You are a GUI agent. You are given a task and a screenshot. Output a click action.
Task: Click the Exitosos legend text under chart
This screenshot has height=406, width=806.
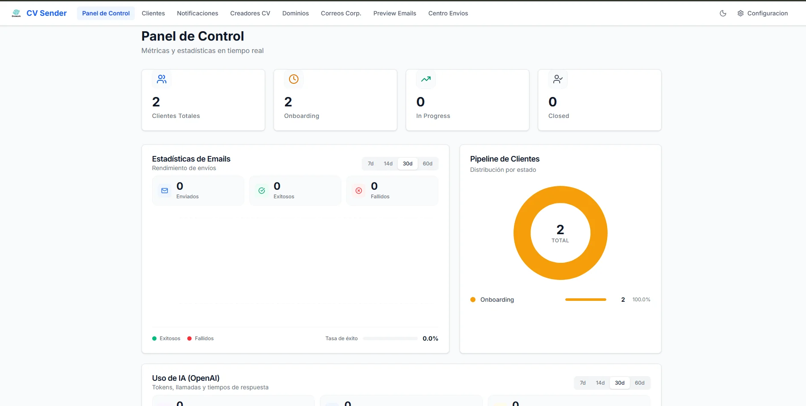170,338
